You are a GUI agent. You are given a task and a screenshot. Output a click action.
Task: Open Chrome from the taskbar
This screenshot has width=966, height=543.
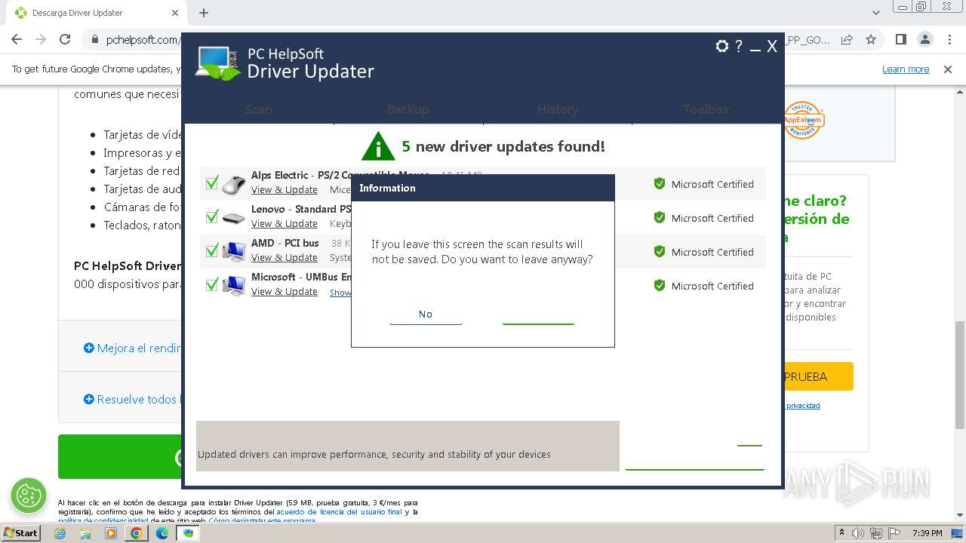136,533
